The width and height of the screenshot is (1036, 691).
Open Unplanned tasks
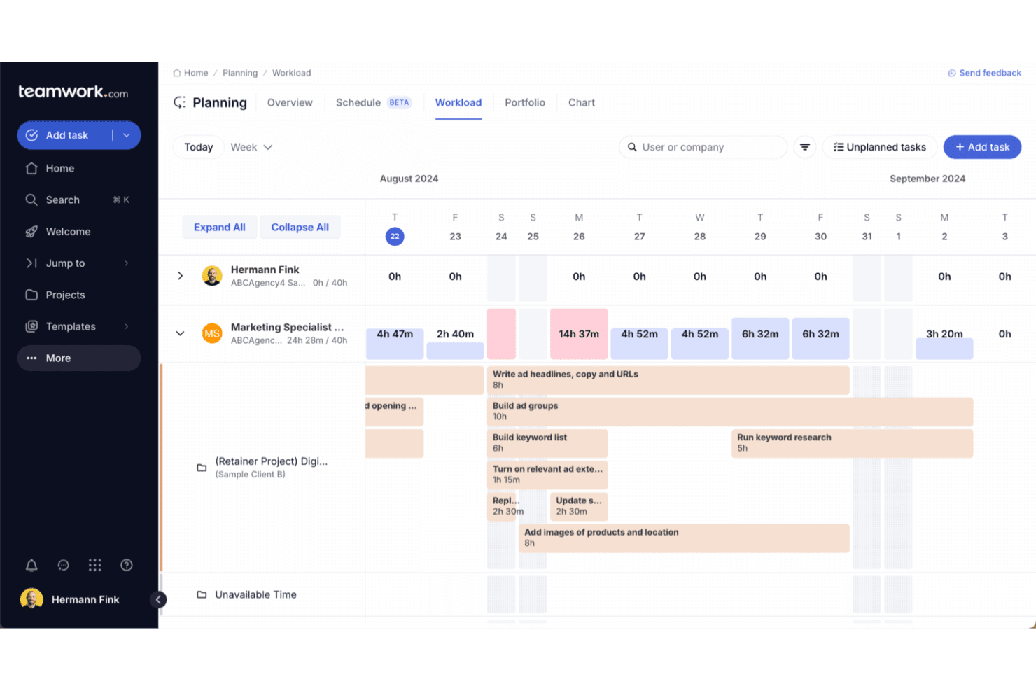click(x=880, y=147)
